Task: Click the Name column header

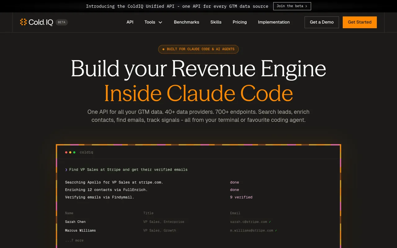Action: click(x=69, y=213)
